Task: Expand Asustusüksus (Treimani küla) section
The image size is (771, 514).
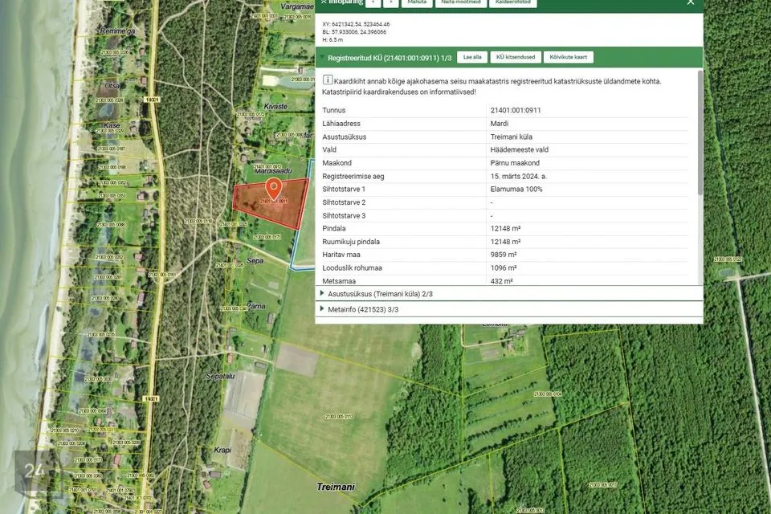Action: pos(322,294)
